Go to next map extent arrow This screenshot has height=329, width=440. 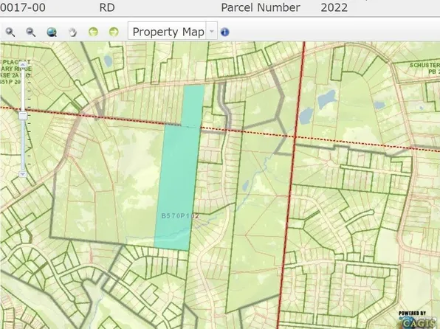[x=114, y=32]
